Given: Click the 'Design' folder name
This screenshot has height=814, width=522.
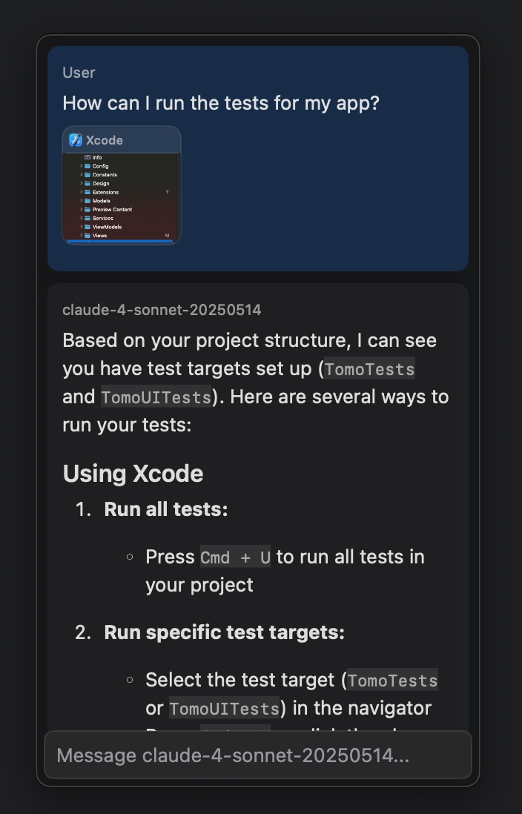Looking at the screenshot, I should click(101, 184).
